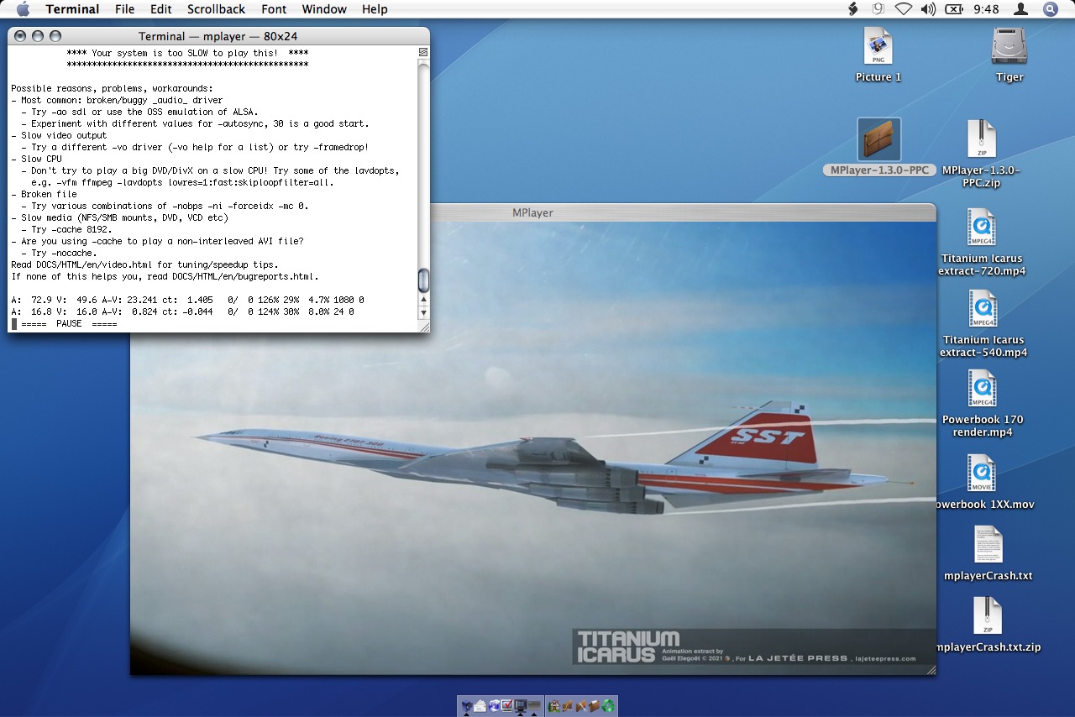Open the File menu
The image size is (1075, 717).
(124, 9)
